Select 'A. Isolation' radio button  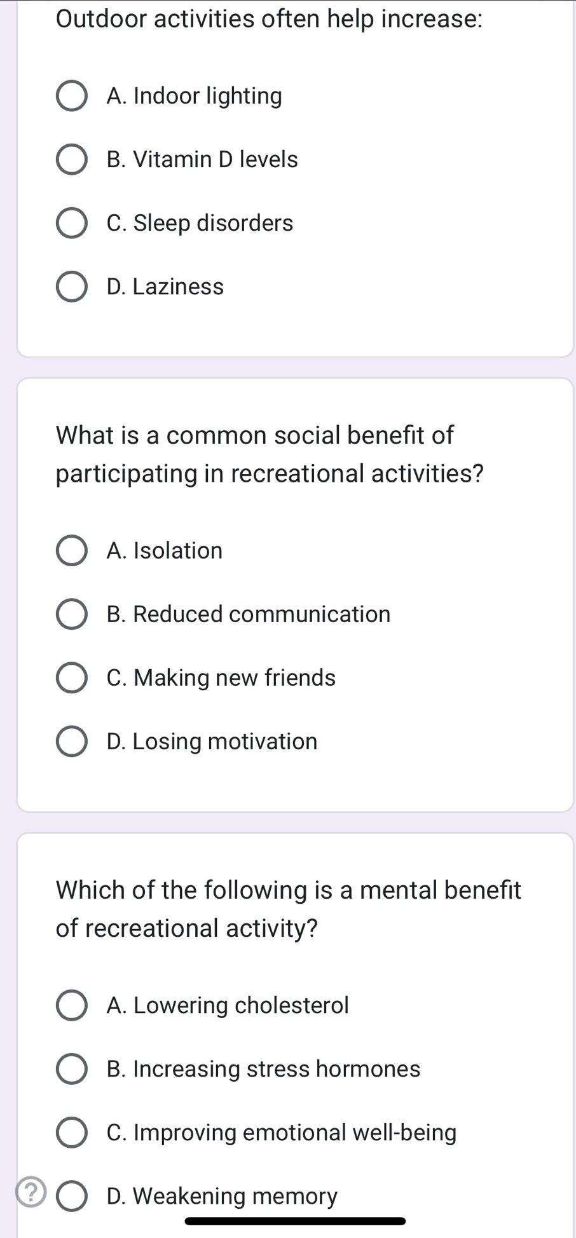tap(72, 550)
